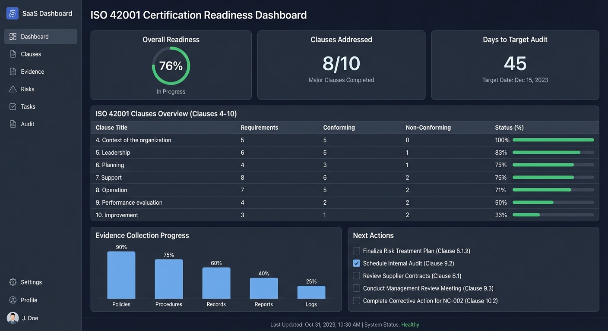Screen dimensions: 608x331
Task: Check Finalize Risk Treatment Plan checkbox
Action: 356,250
